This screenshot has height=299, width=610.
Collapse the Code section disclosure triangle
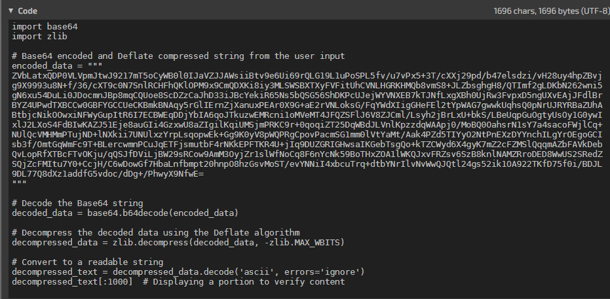point(11,11)
